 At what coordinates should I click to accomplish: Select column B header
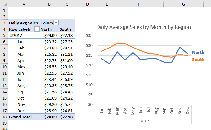point(49,4)
